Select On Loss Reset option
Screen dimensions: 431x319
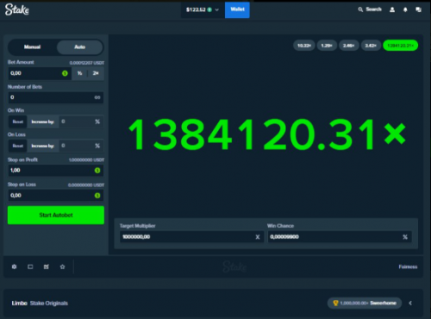pyautogui.click(x=18, y=146)
